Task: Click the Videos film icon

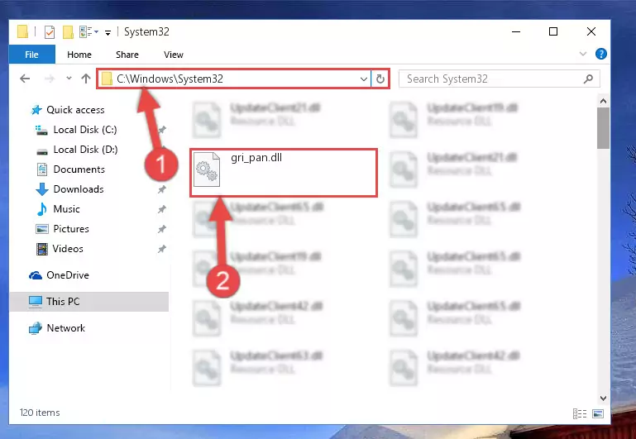Action: tap(42, 249)
